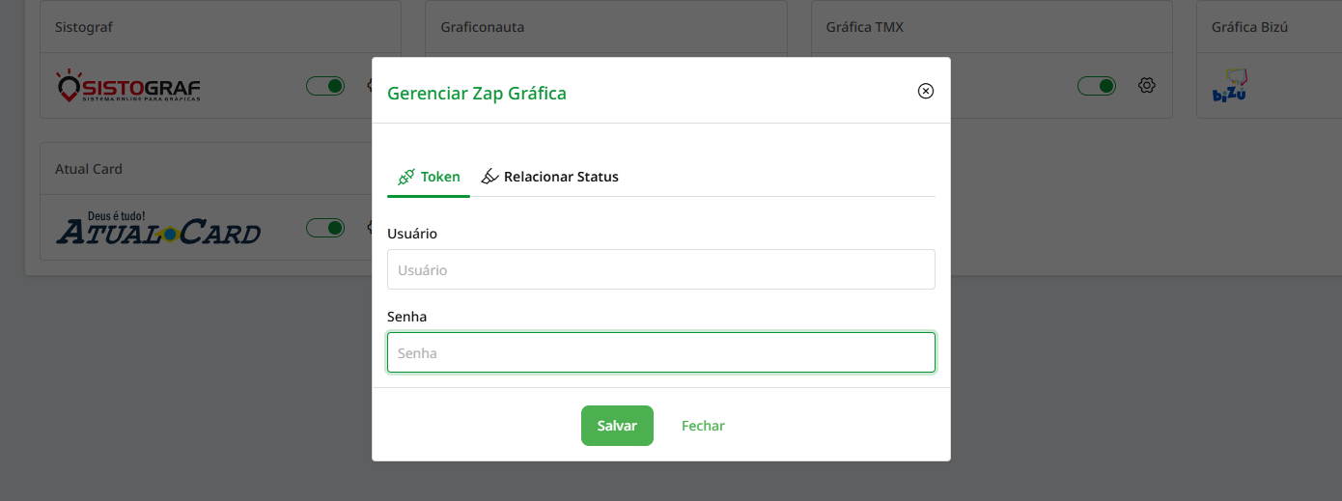Click the Sistograf logo image
Image resolution: width=1342 pixels, height=501 pixels.
coord(128,87)
